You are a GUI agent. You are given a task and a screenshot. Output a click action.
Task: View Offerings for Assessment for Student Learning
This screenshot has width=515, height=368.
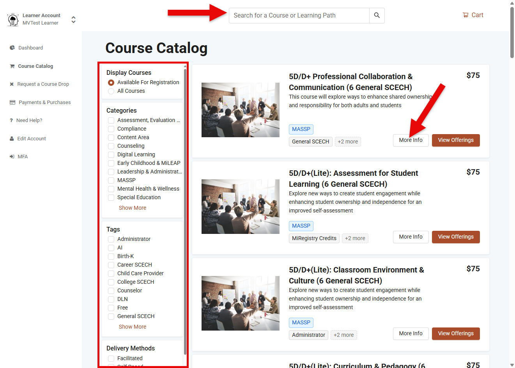point(456,237)
